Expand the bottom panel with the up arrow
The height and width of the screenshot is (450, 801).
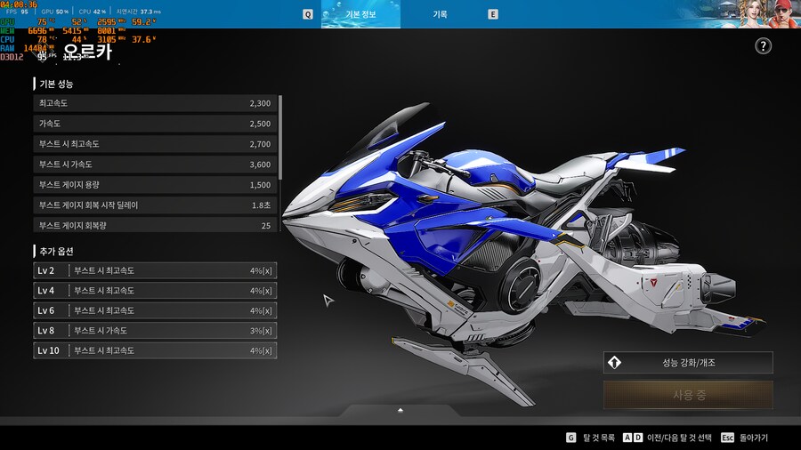400,410
